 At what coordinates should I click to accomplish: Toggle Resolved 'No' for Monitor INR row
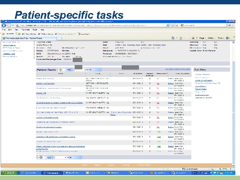[158, 93]
